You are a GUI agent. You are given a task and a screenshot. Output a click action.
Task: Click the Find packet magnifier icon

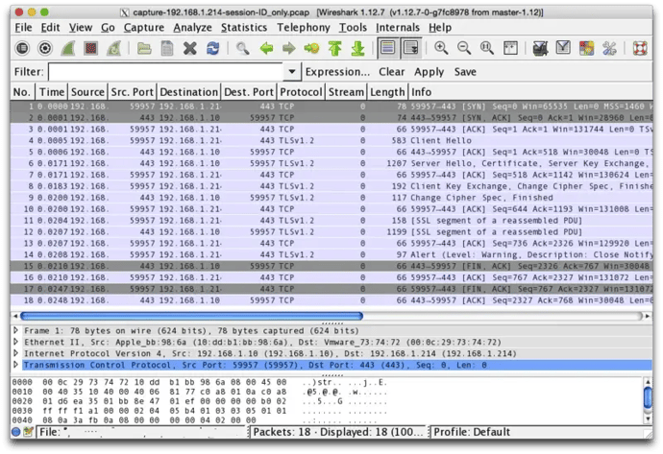pos(242,48)
